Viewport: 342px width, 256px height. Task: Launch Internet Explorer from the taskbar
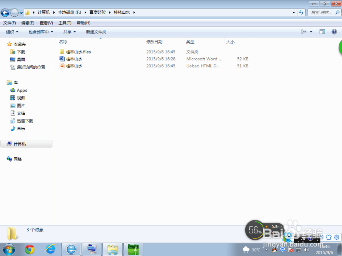(50, 250)
